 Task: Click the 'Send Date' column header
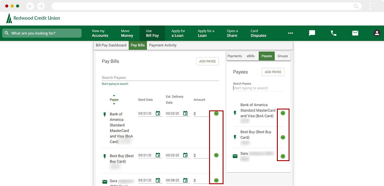(x=145, y=100)
